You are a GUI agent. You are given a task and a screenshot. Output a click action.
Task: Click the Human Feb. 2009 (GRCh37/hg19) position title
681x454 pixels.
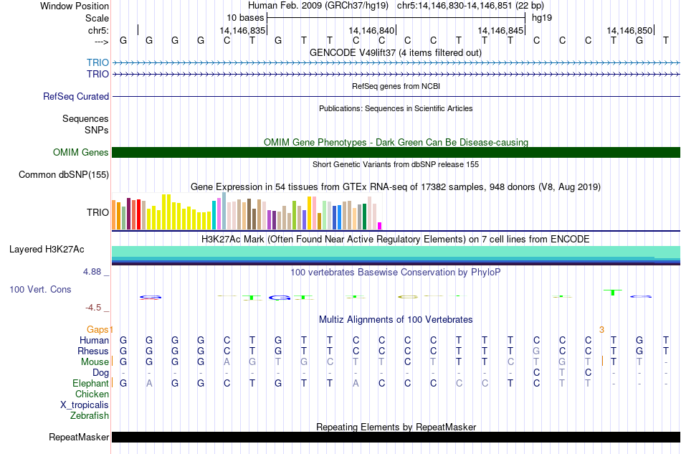coord(318,6)
